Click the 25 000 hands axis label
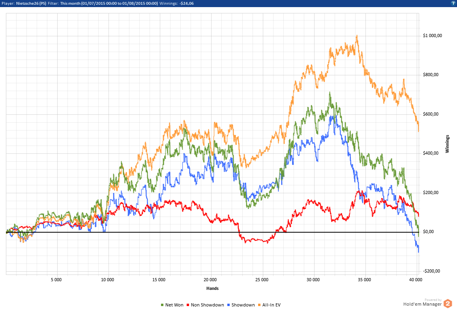The height and width of the screenshot is (310, 457). pos(262,280)
